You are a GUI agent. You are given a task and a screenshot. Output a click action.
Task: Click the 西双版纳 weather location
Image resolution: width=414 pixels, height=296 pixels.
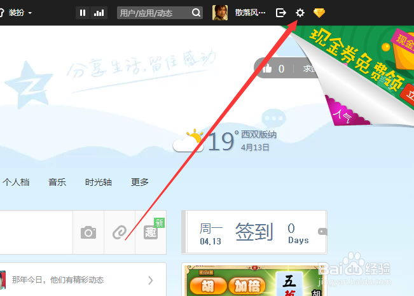[x=259, y=134]
